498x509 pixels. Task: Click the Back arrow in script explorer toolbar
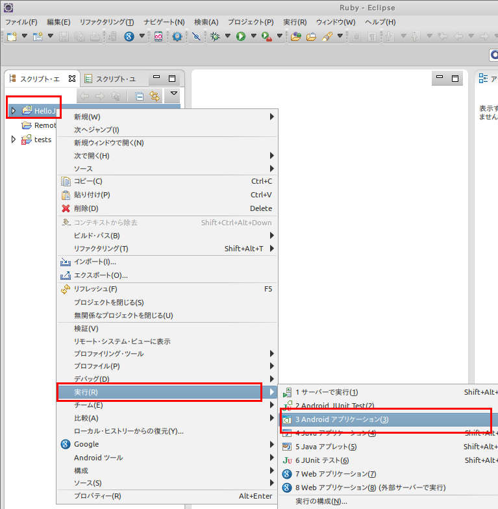[84, 96]
